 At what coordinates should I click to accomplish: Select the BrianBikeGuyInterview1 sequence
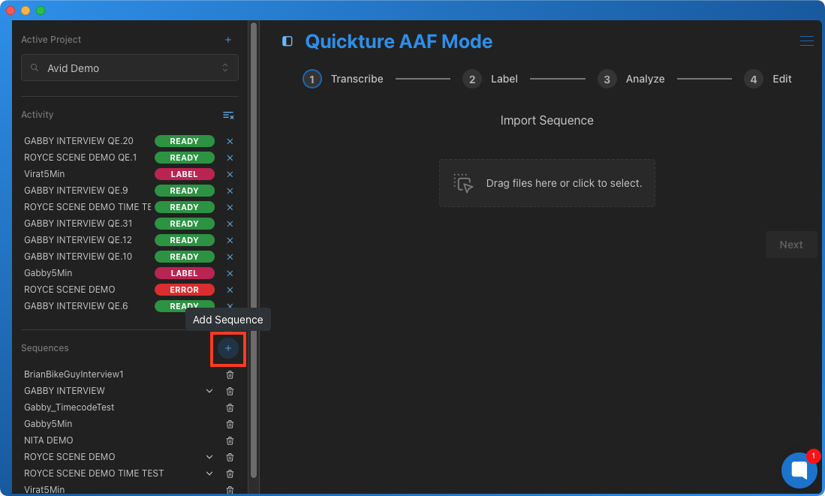pyautogui.click(x=74, y=374)
